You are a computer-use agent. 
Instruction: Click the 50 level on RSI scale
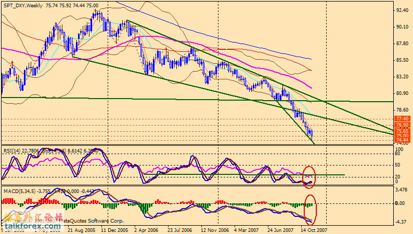(x=398, y=165)
